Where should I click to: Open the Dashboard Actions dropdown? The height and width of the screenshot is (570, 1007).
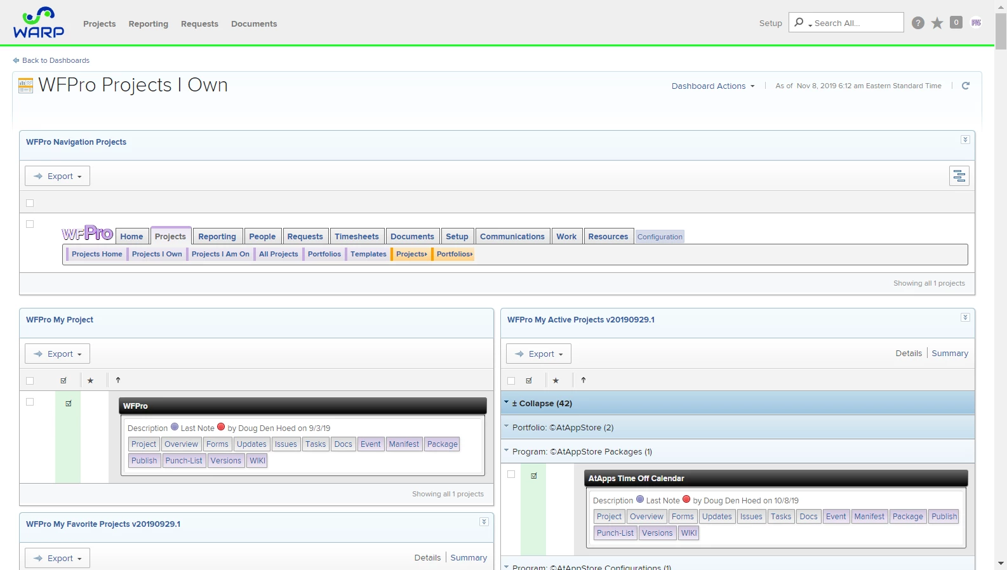point(713,86)
